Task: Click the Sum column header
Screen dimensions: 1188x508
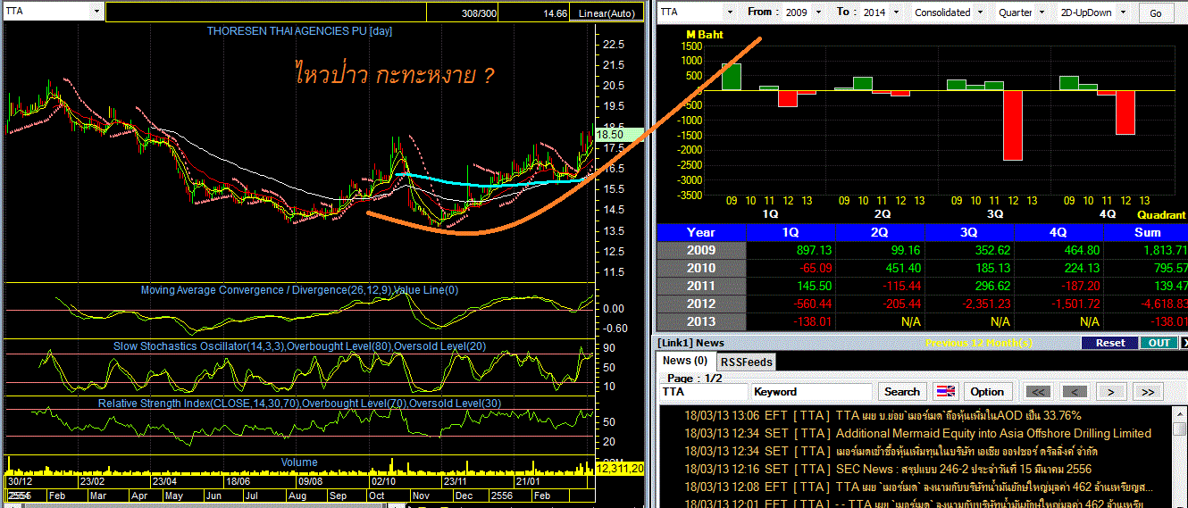Action: (x=1147, y=232)
